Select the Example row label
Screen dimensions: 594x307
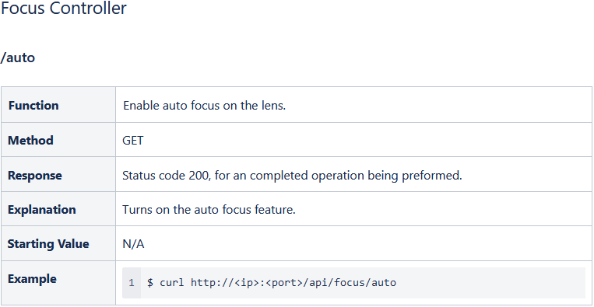[32, 279]
